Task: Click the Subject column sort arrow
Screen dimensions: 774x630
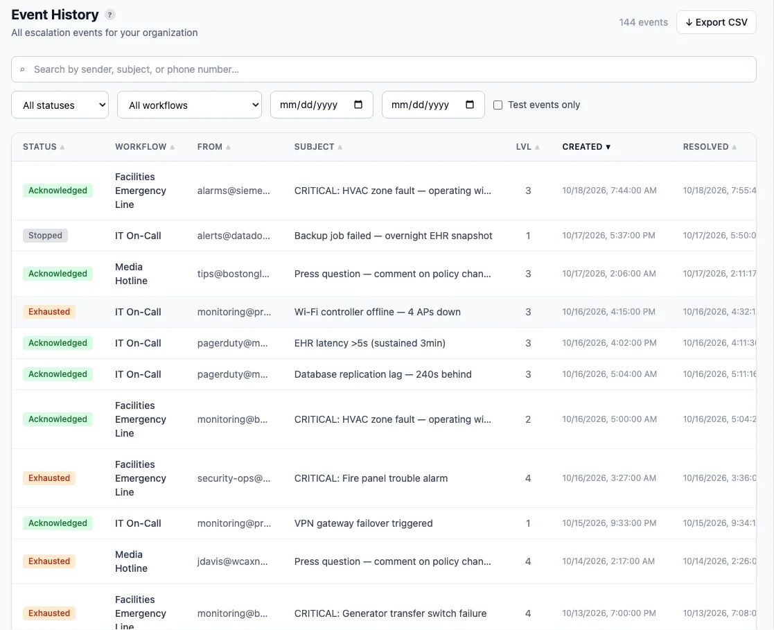Action: [340, 147]
